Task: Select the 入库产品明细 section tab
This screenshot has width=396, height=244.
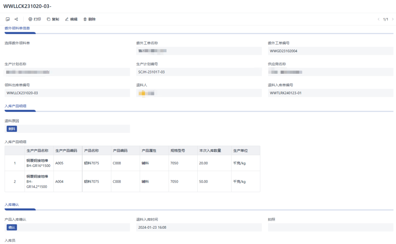Action: click(15, 106)
